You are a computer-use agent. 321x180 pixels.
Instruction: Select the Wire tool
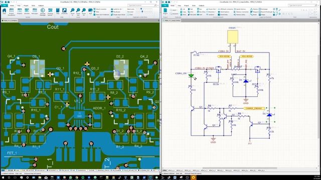tap(191, 12)
